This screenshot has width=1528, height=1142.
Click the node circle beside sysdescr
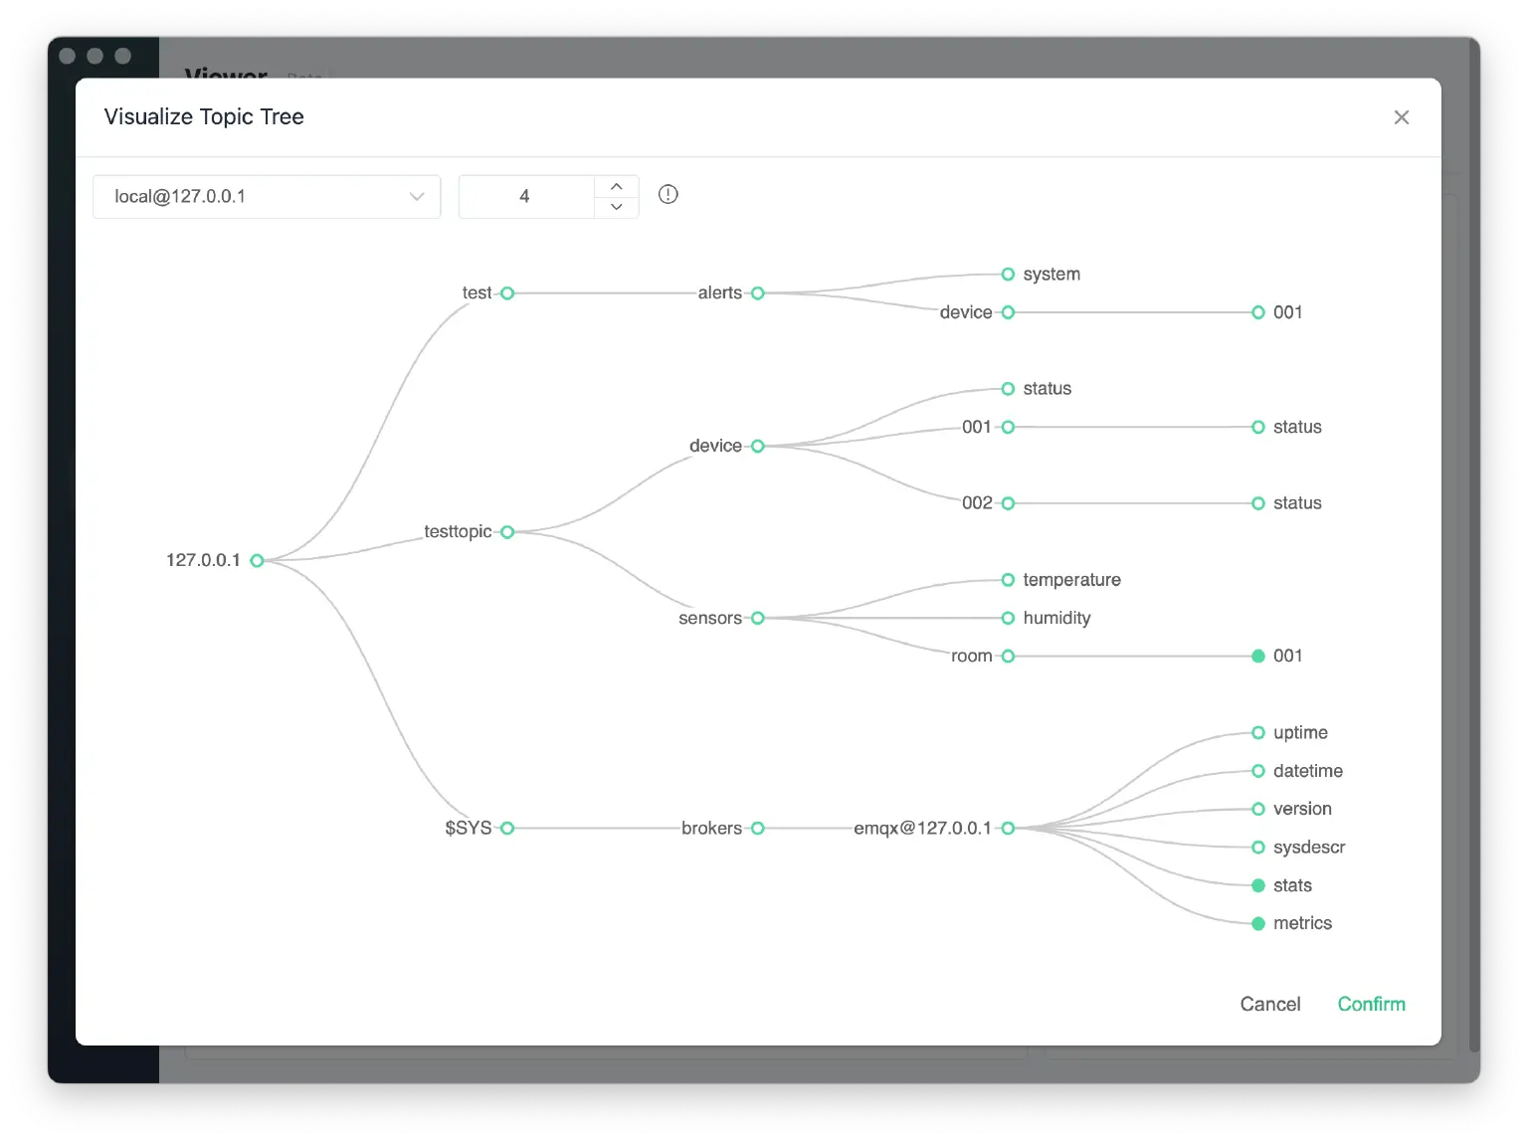pyautogui.click(x=1257, y=848)
